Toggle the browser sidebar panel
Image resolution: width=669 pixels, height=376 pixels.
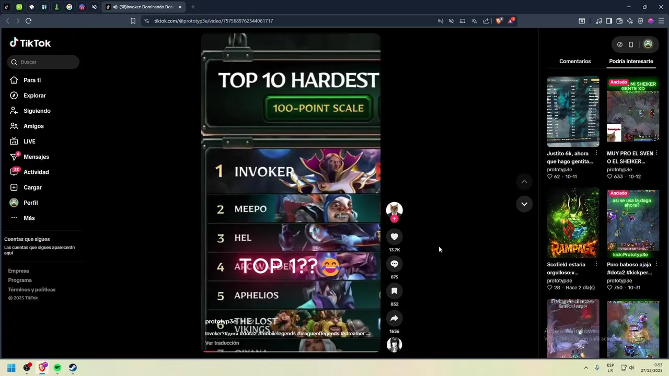point(609,21)
